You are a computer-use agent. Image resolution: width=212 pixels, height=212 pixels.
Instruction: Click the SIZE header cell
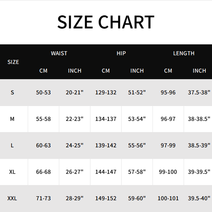coord(13,62)
